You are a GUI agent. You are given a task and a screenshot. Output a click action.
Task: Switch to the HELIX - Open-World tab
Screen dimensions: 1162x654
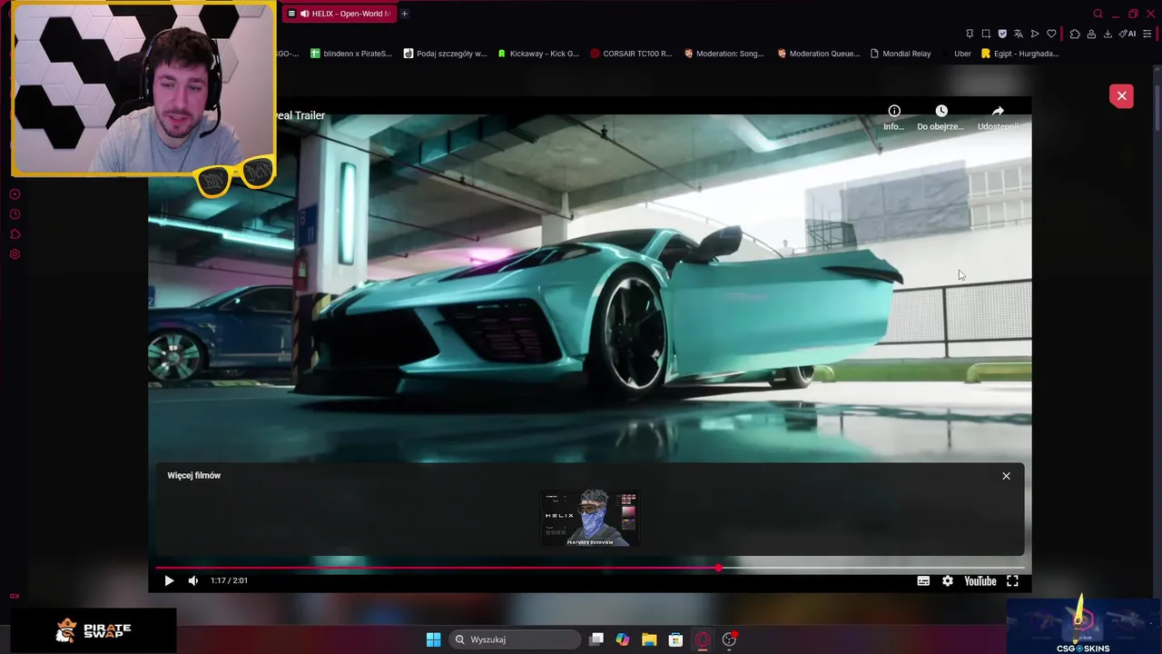tap(339, 14)
